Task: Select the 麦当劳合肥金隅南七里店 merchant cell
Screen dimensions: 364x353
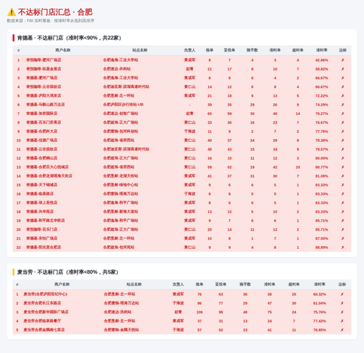Action: [44, 330]
